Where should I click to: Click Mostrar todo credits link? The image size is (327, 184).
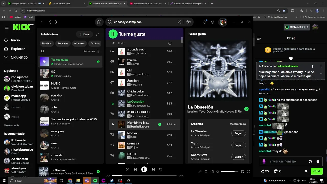tap(238, 124)
